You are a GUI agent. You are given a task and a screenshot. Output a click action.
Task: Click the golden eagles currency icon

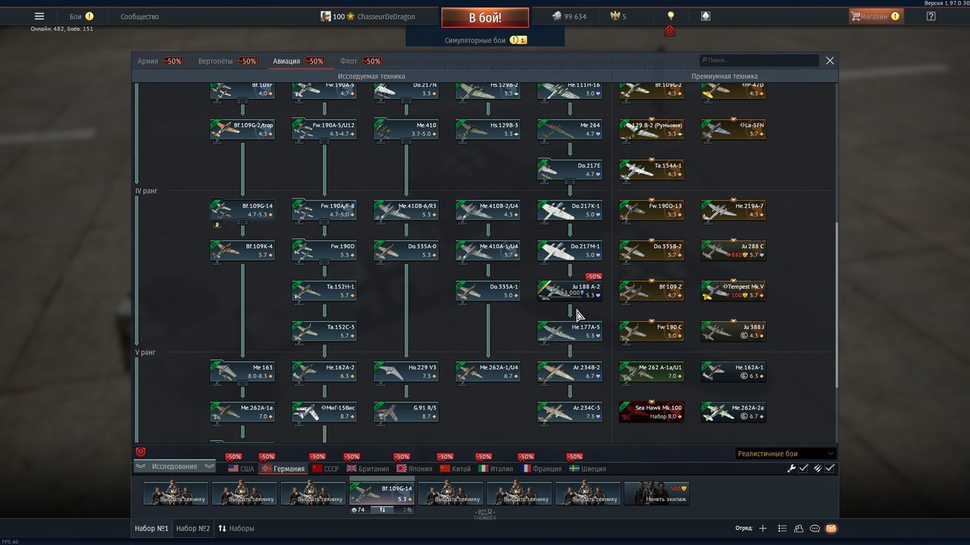615,16
